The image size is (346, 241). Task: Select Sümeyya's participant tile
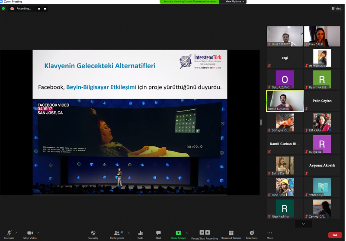[x=285, y=123]
